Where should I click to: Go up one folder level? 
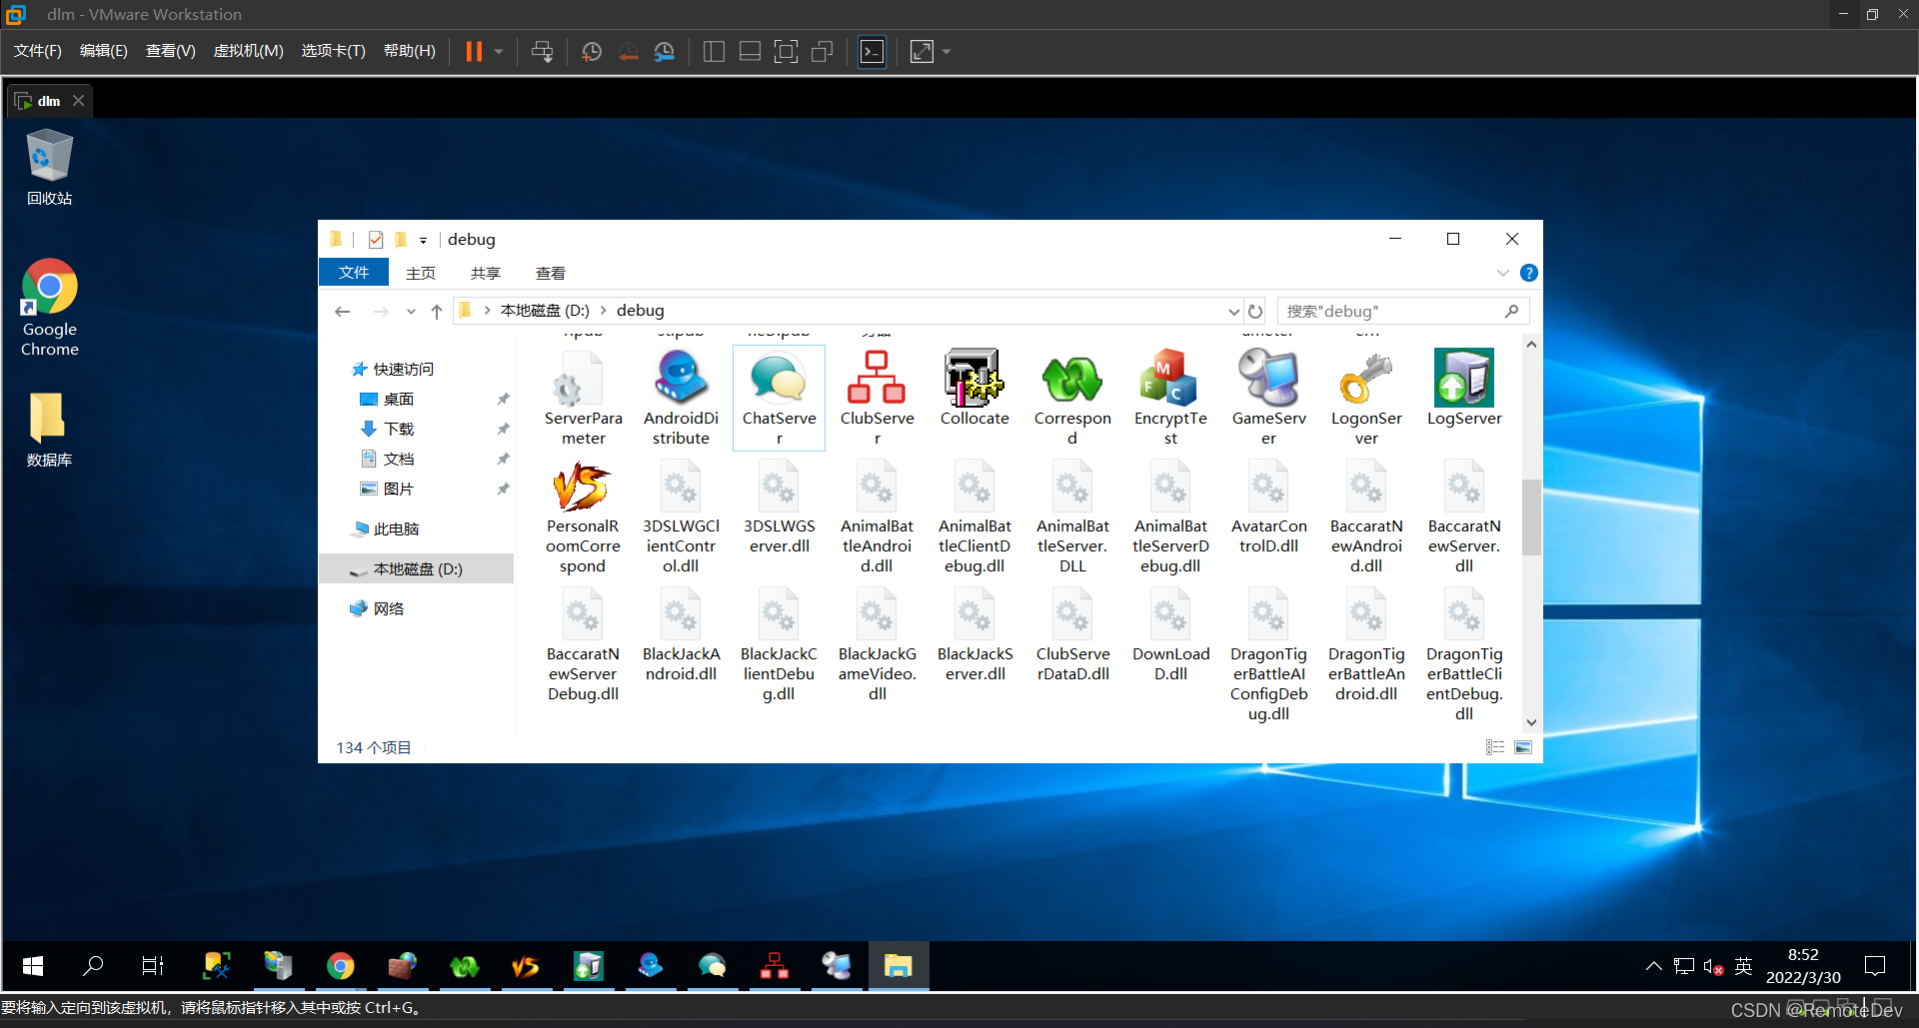pyautogui.click(x=437, y=312)
